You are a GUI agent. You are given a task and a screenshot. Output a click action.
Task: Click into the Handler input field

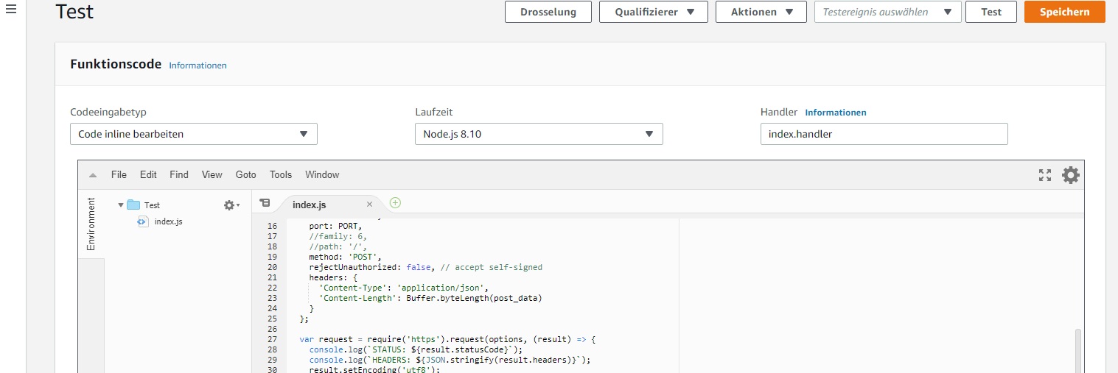(x=884, y=134)
